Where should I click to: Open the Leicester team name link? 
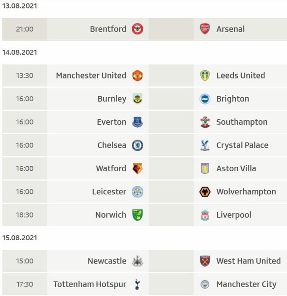coord(109,191)
